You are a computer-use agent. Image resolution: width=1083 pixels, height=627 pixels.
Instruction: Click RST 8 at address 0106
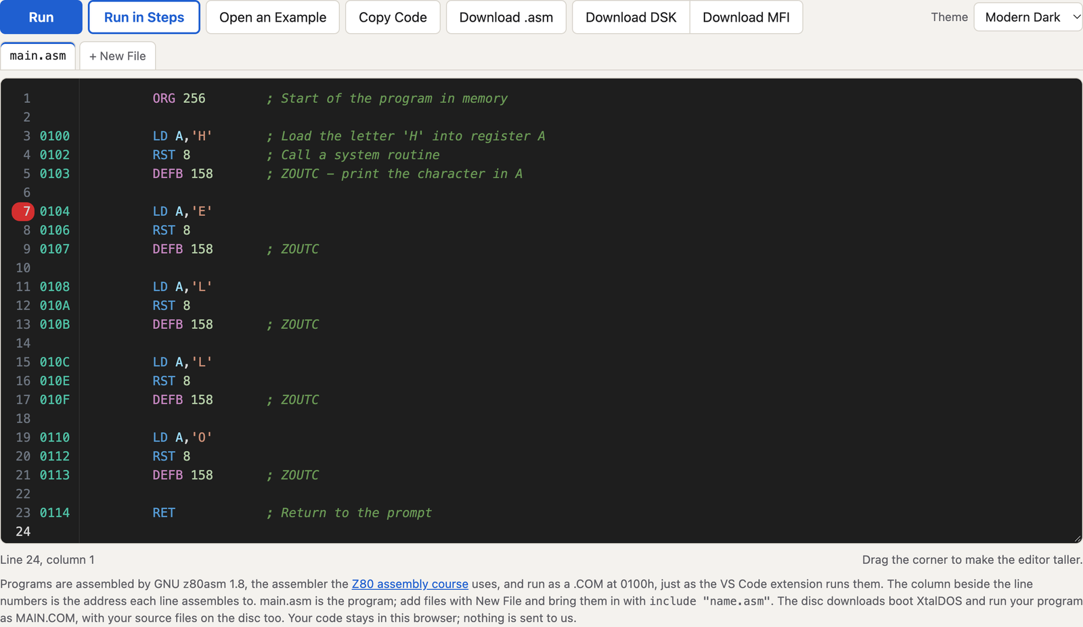171,230
